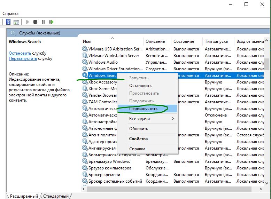Screen dimensions: 271x199
Task: Click the Сетевая служб logon cell
Action: point(250,135)
